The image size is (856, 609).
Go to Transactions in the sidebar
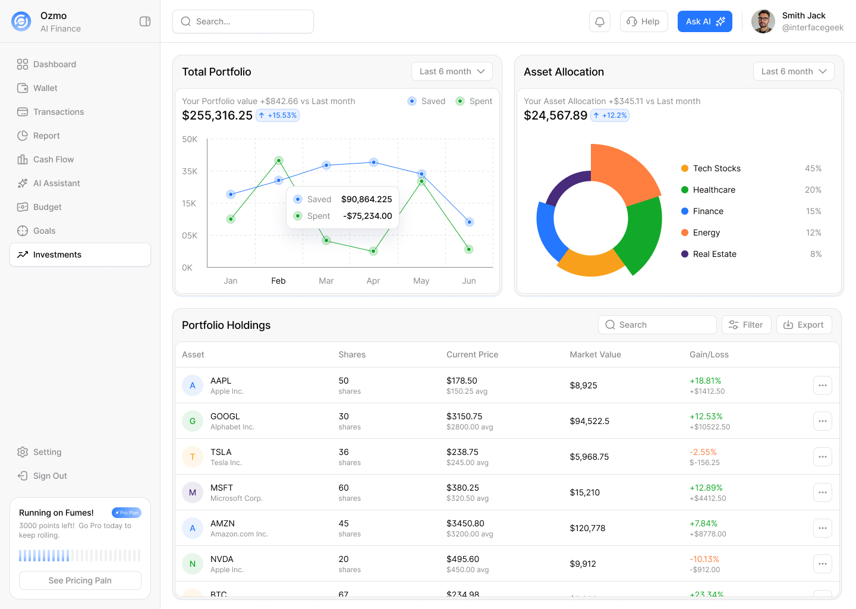[58, 112]
